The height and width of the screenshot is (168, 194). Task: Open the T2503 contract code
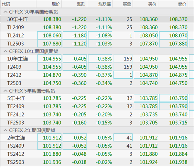click(x=15, y=83)
